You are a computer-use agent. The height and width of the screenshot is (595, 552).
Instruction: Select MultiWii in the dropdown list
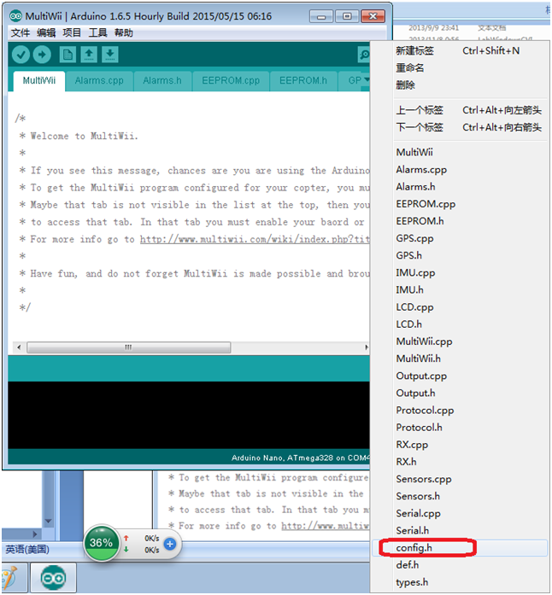[460, 153]
